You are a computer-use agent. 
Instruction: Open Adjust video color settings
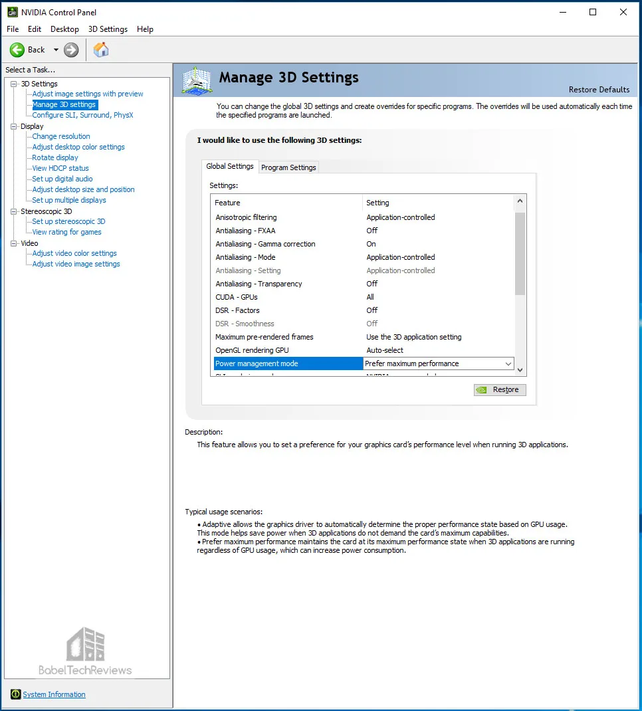(x=74, y=253)
